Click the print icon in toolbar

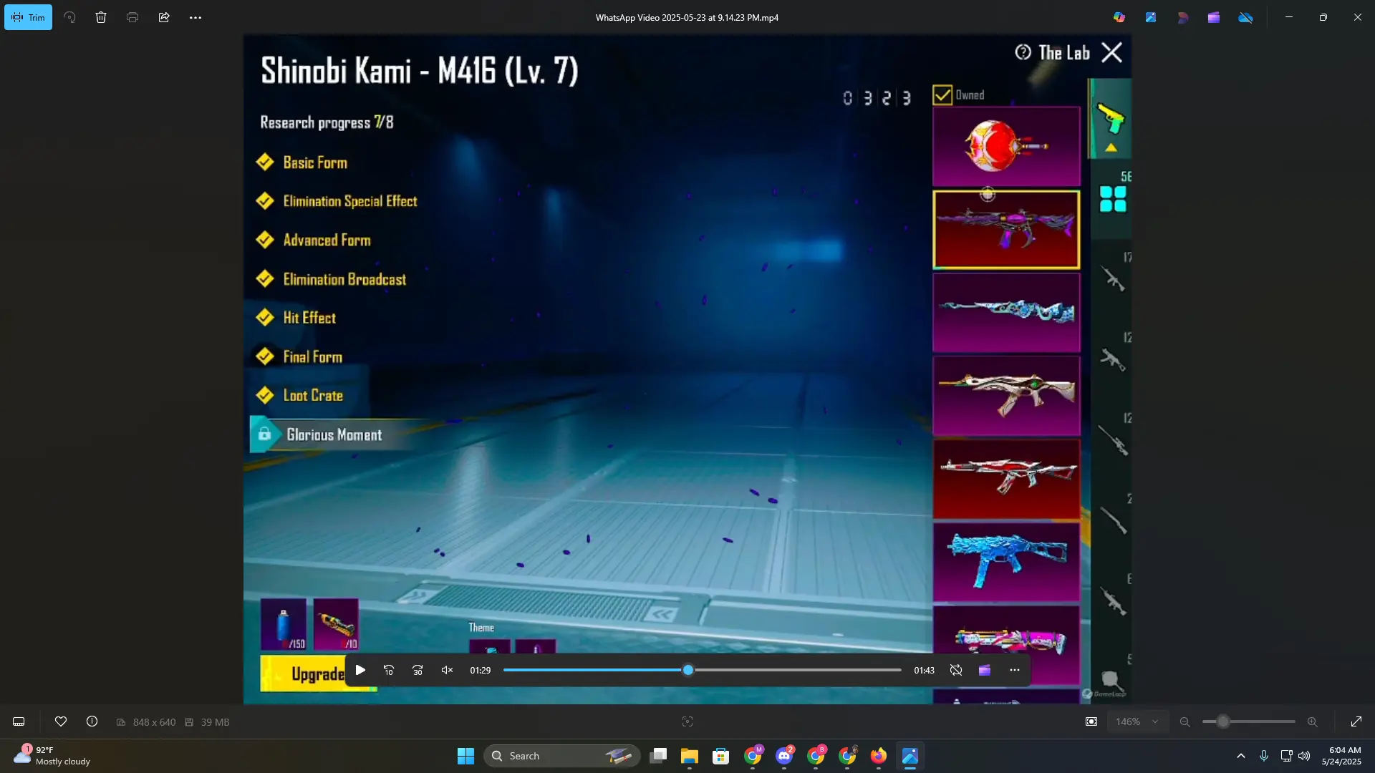point(132,17)
